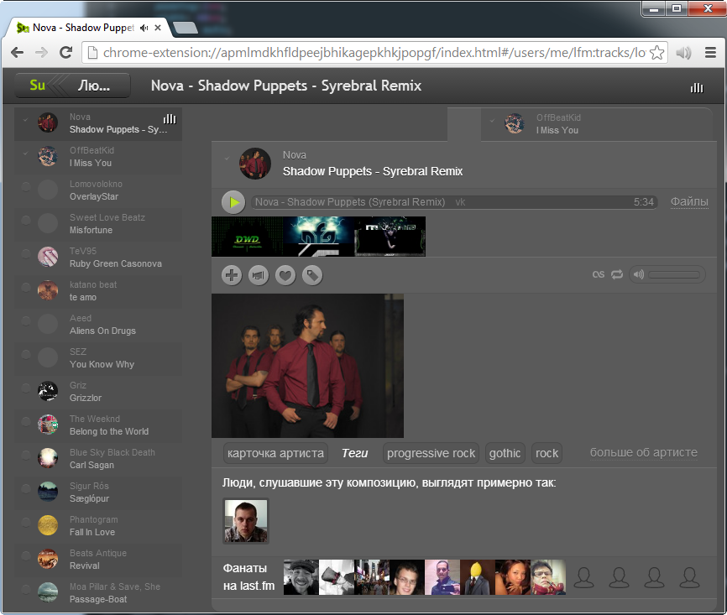Click the Chrome toolbar speaker extension icon
Image resolution: width=727 pixels, height=615 pixels.
(683, 52)
